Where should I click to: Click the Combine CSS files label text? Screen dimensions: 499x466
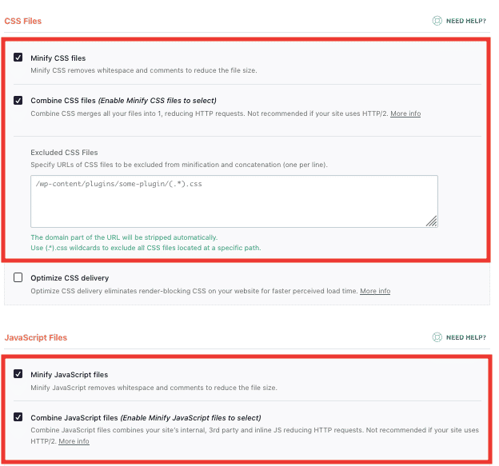point(123,101)
